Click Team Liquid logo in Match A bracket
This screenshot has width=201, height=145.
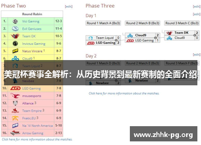(x=90, y=38)
